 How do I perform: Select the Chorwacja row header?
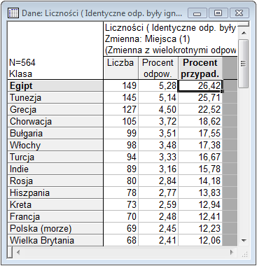coord(55,122)
